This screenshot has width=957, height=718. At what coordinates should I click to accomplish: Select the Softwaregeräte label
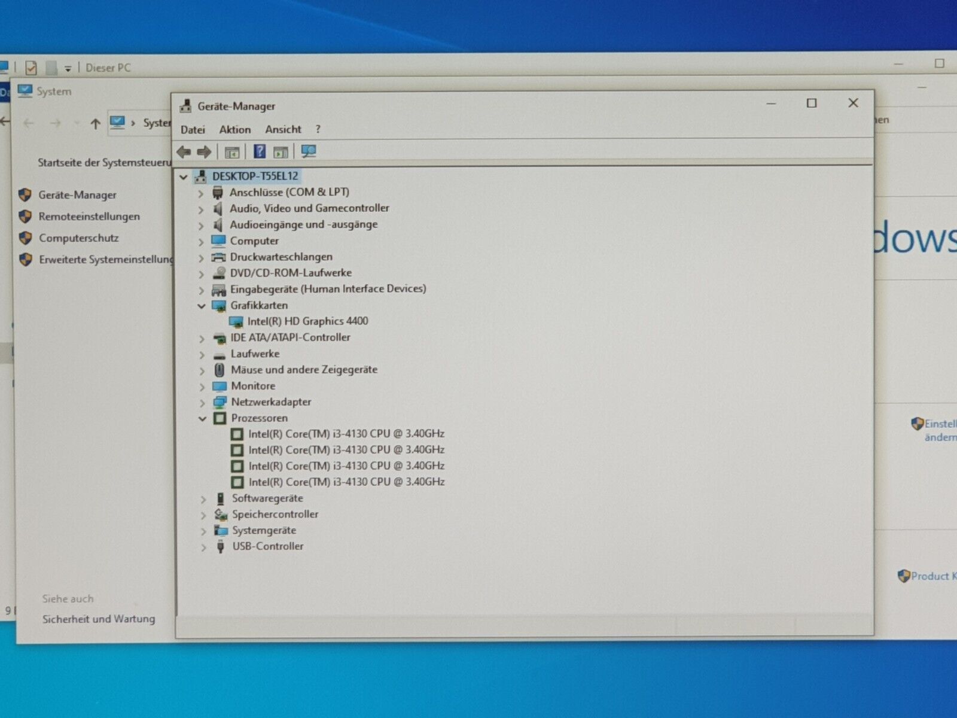tap(267, 498)
